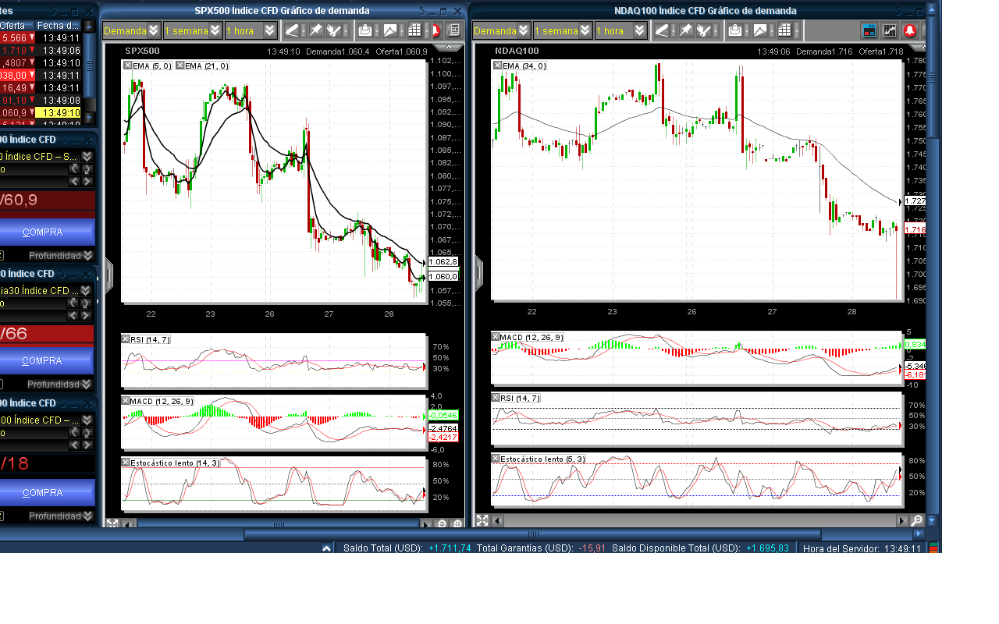This screenshot has width=999, height=624.
Task: Open the Demanda dropdown in NDAQ100 chart
Action: click(x=502, y=30)
